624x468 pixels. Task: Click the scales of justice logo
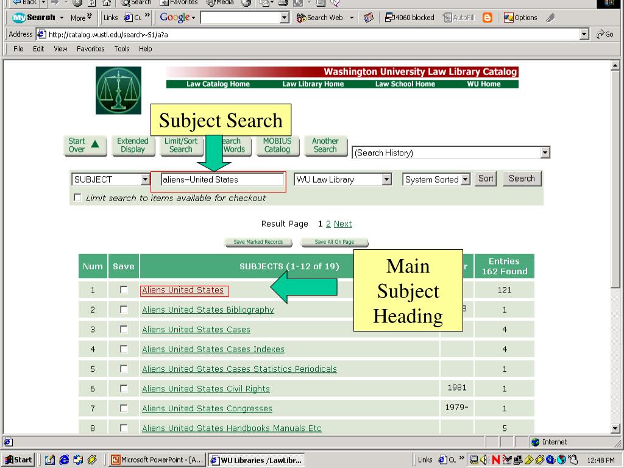tap(118, 90)
